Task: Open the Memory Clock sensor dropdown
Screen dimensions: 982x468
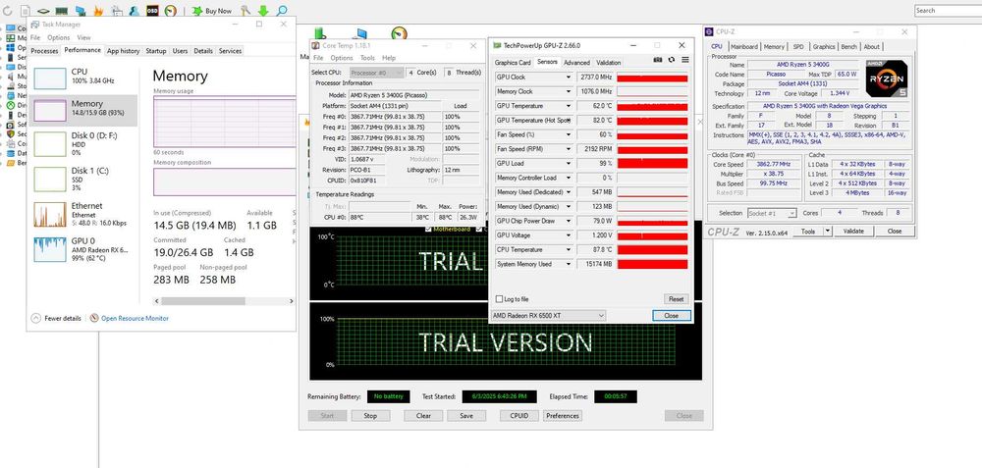Action: coord(569,92)
